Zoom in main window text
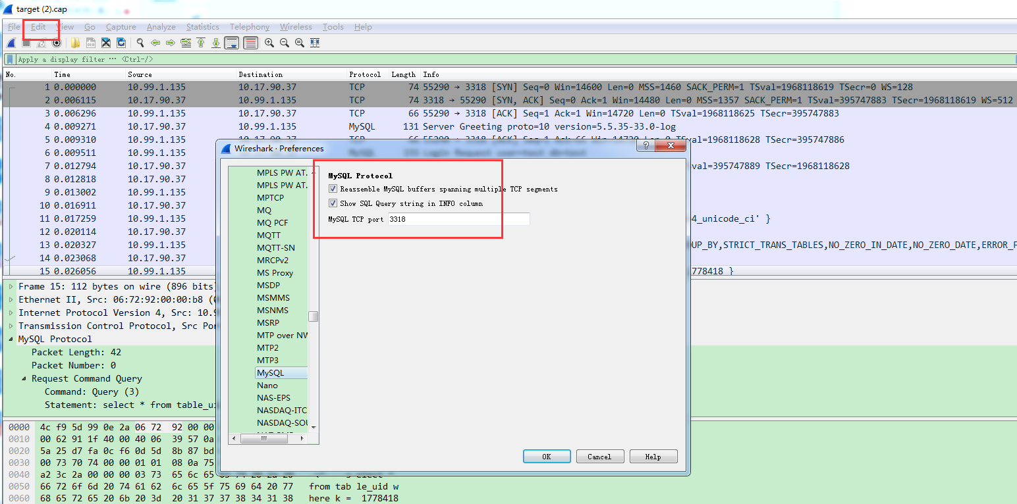The width and height of the screenshot is (1017, 504). pyautogui.click(x=269, y=43)
